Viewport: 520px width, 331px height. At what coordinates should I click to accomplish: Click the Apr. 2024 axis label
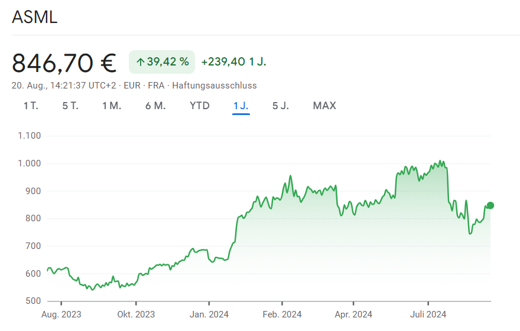pos(353,314)
